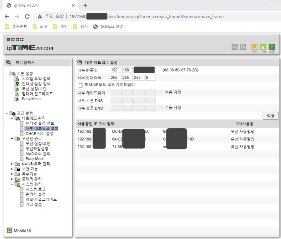Check 수동 지정 next to 내부 게이트웨이
The height and width of the screenshot is (239, 281).
(x=161, y=93)
